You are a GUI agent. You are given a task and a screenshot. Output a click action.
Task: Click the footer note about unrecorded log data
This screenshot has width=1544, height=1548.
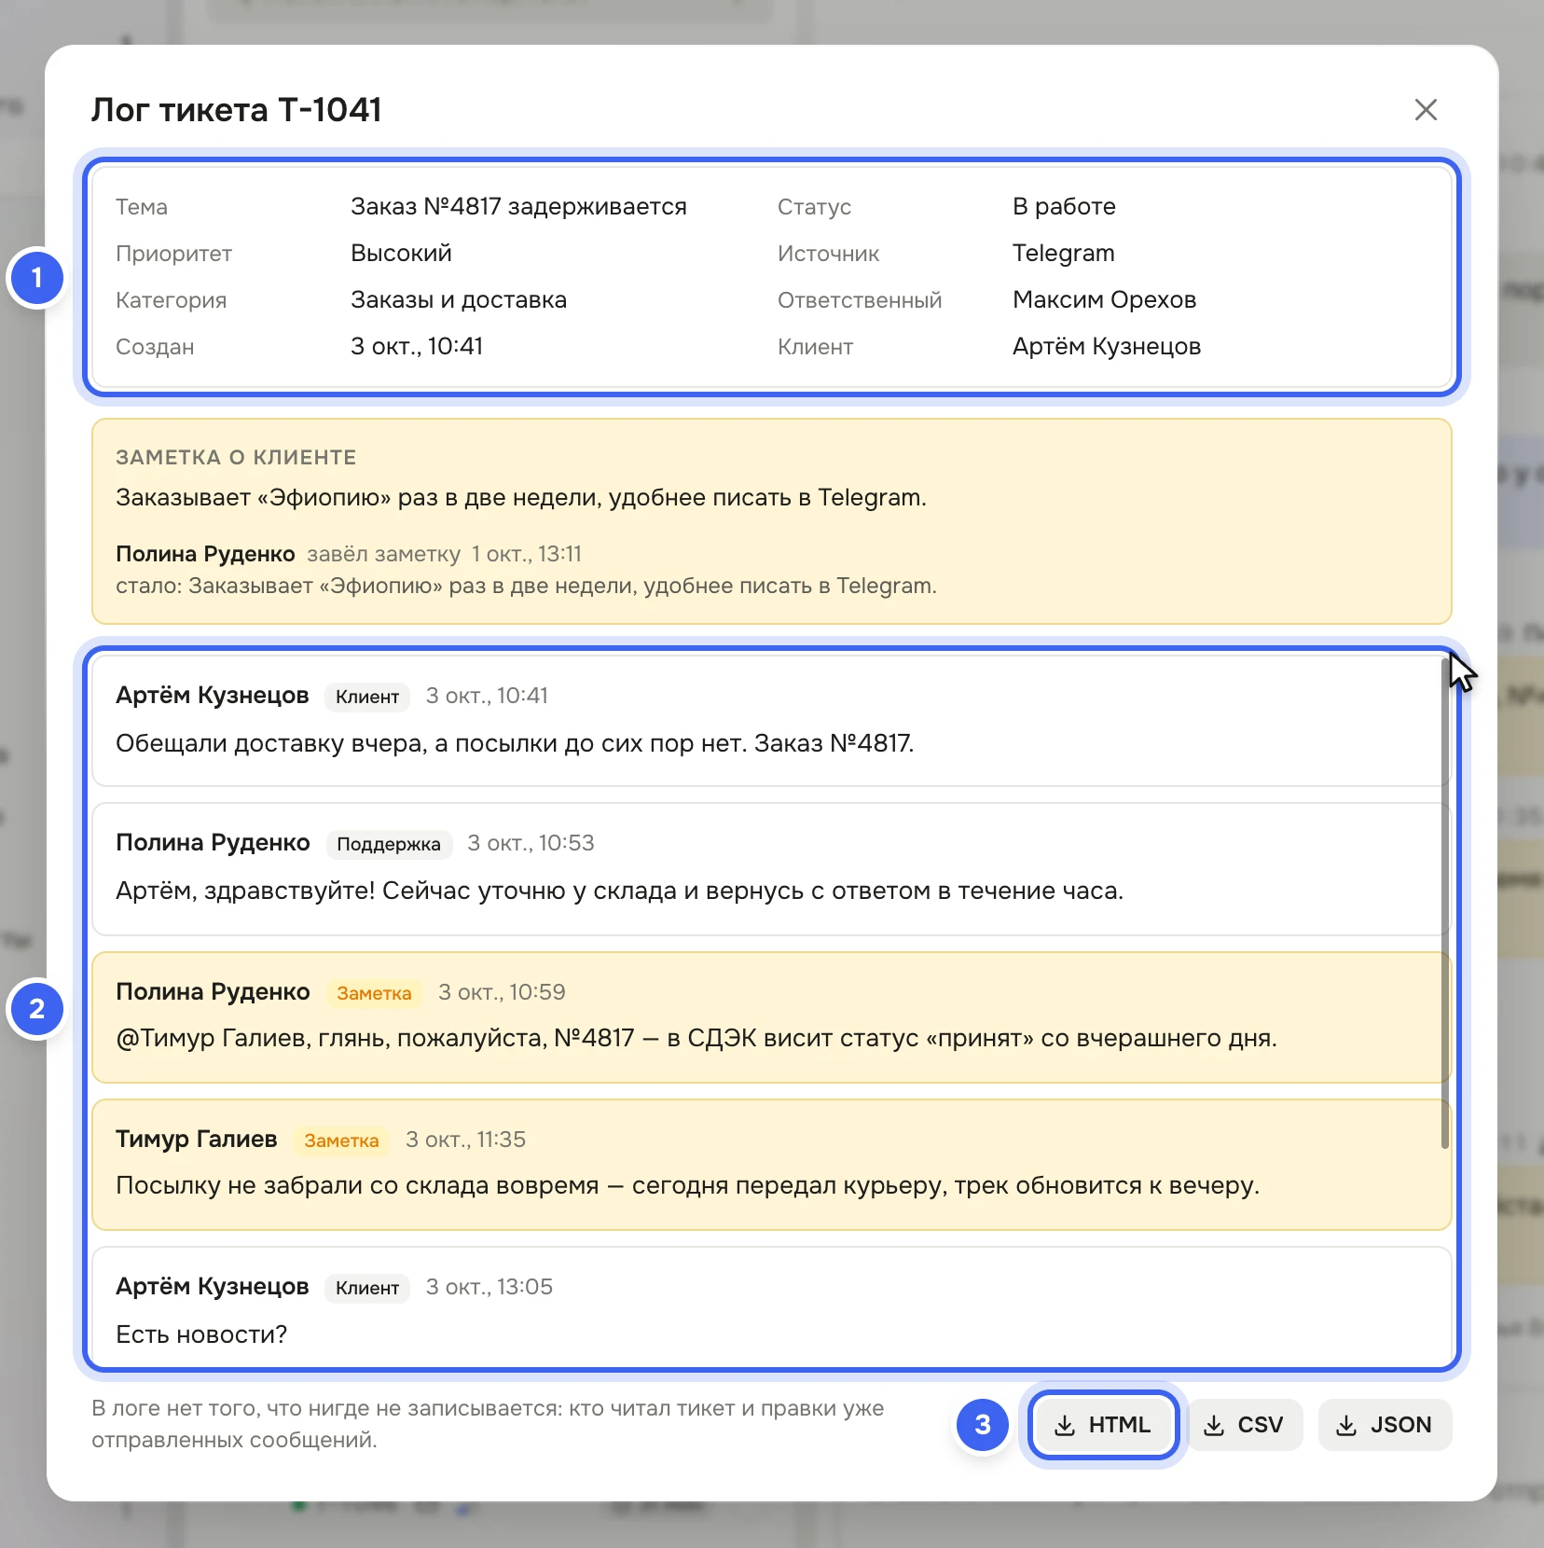(488, 1424)
